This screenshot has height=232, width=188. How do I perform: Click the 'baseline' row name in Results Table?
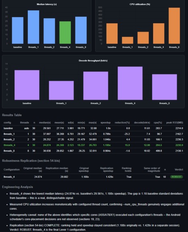(x=8, y=128)
